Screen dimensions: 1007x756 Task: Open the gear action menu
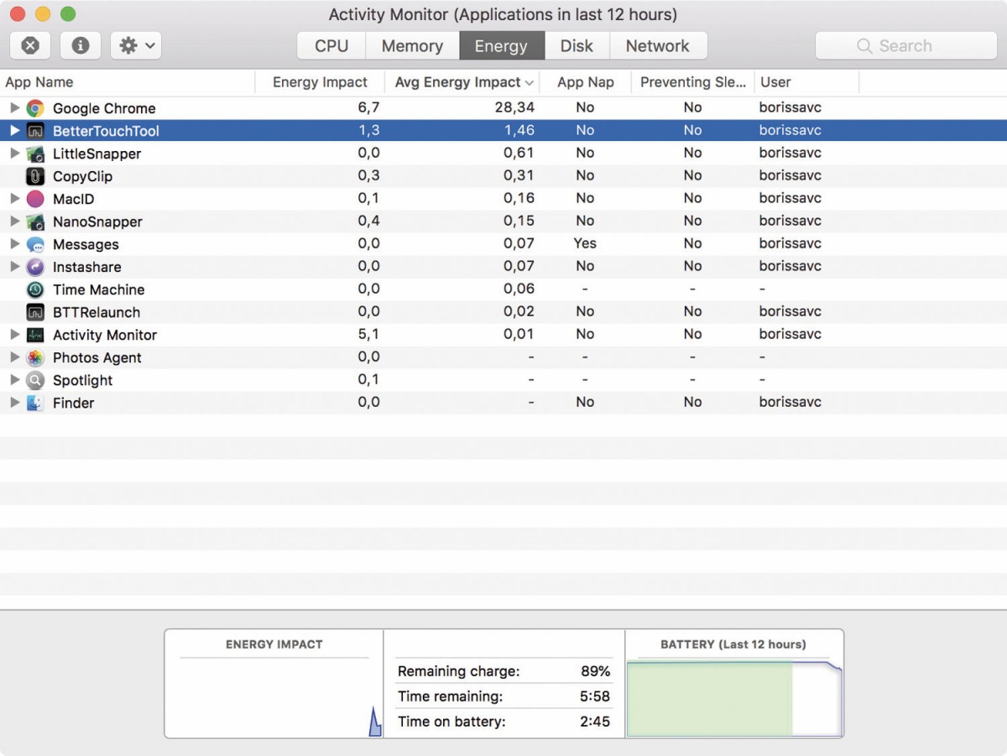(x=136, y=45)
